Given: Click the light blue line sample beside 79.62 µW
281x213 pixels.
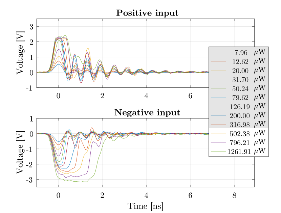Looking at the screenshot, I should (x=218, y=97).
